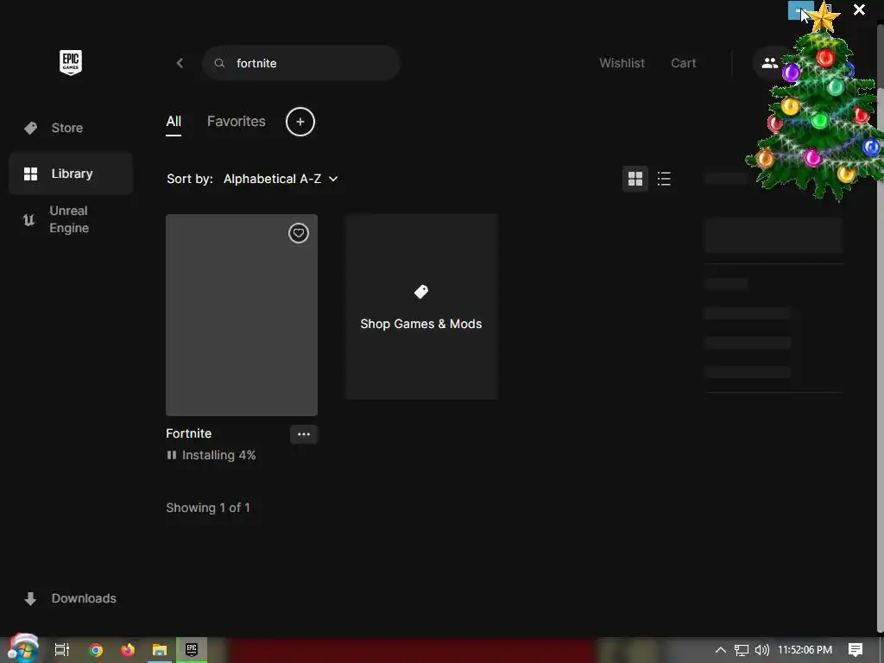Favorite Fortnite with the heart icon

pos(298,233)
